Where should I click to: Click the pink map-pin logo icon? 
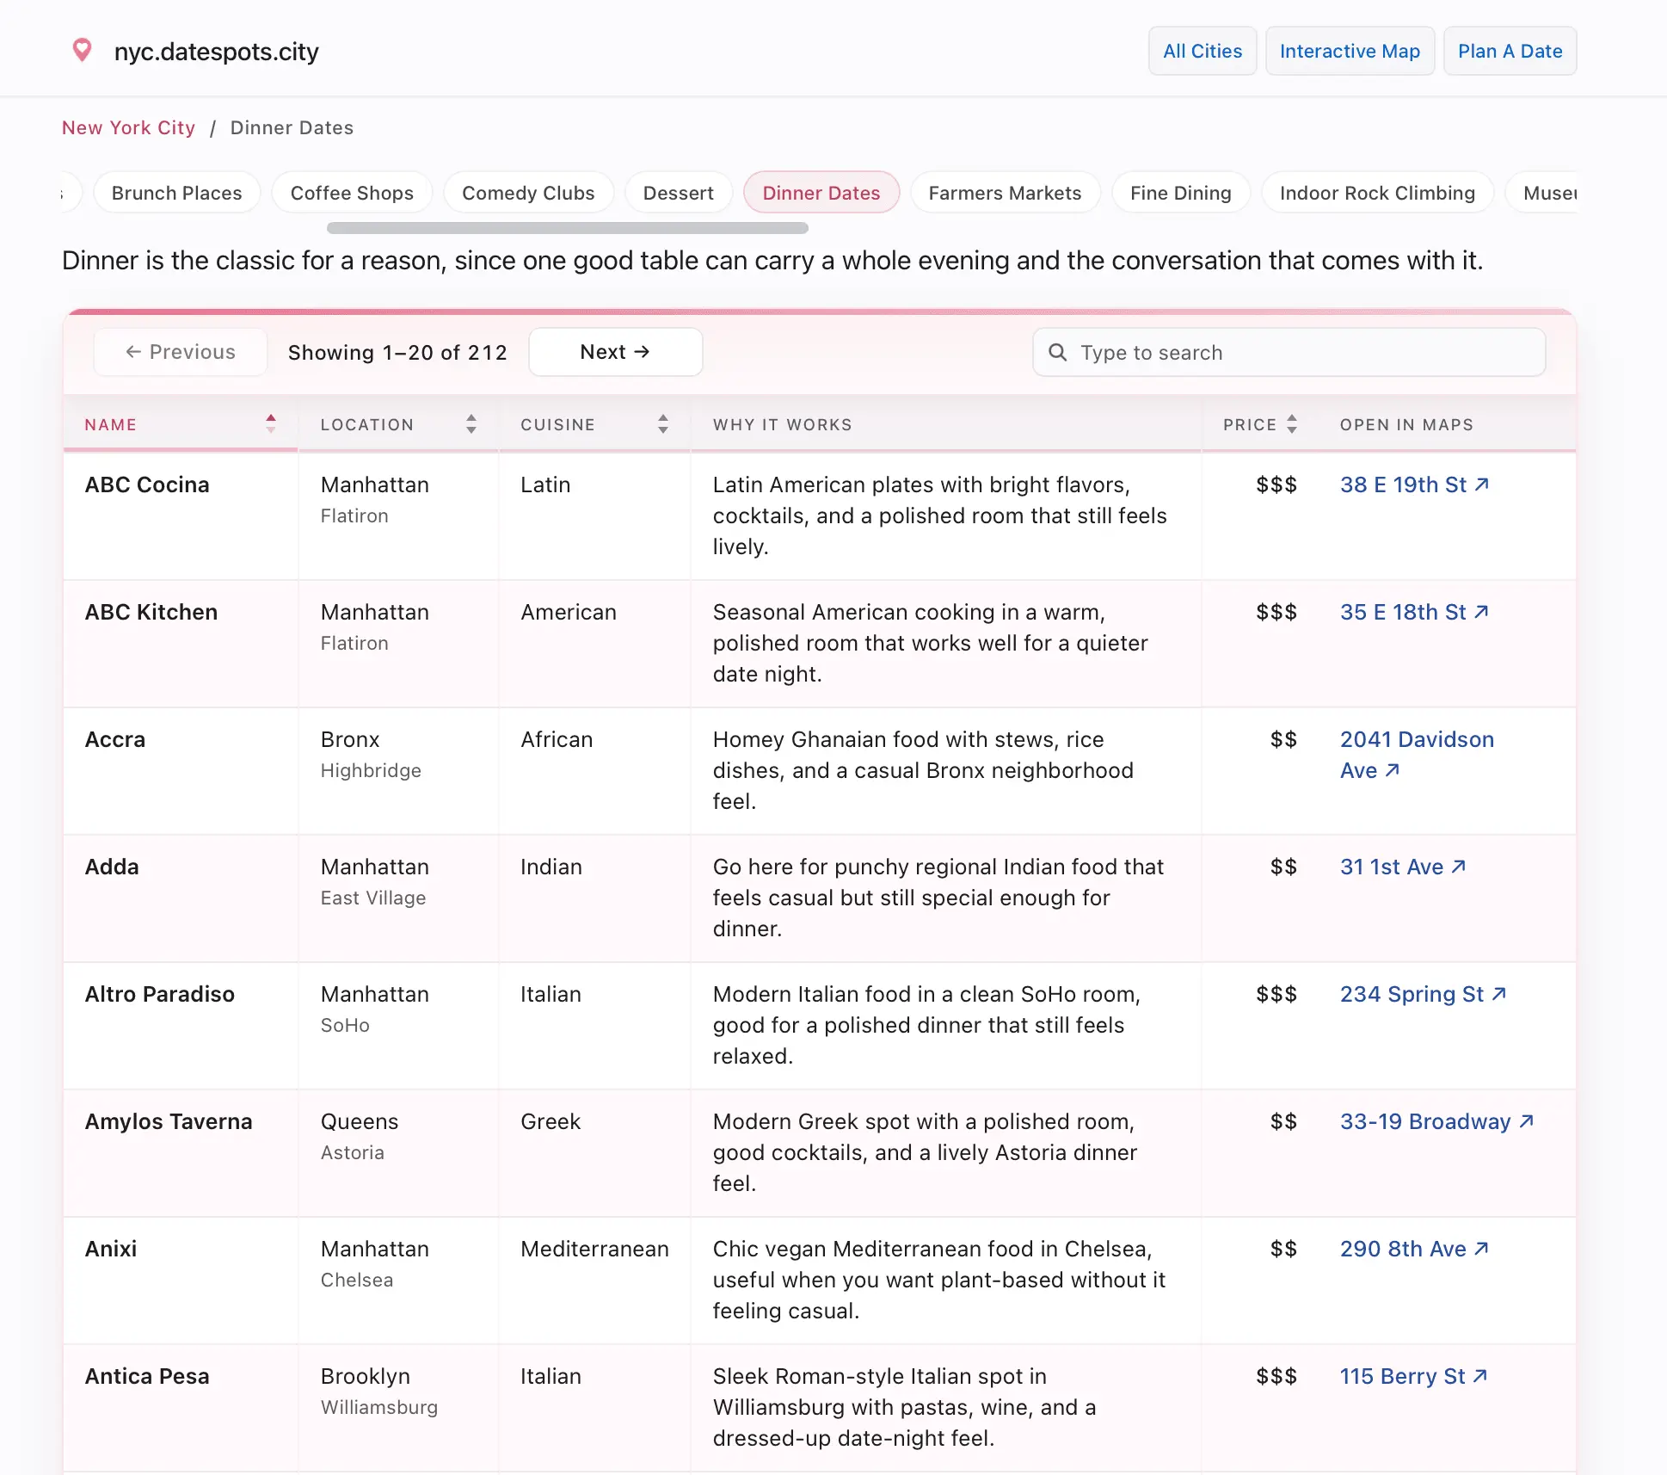coord(82,51)
